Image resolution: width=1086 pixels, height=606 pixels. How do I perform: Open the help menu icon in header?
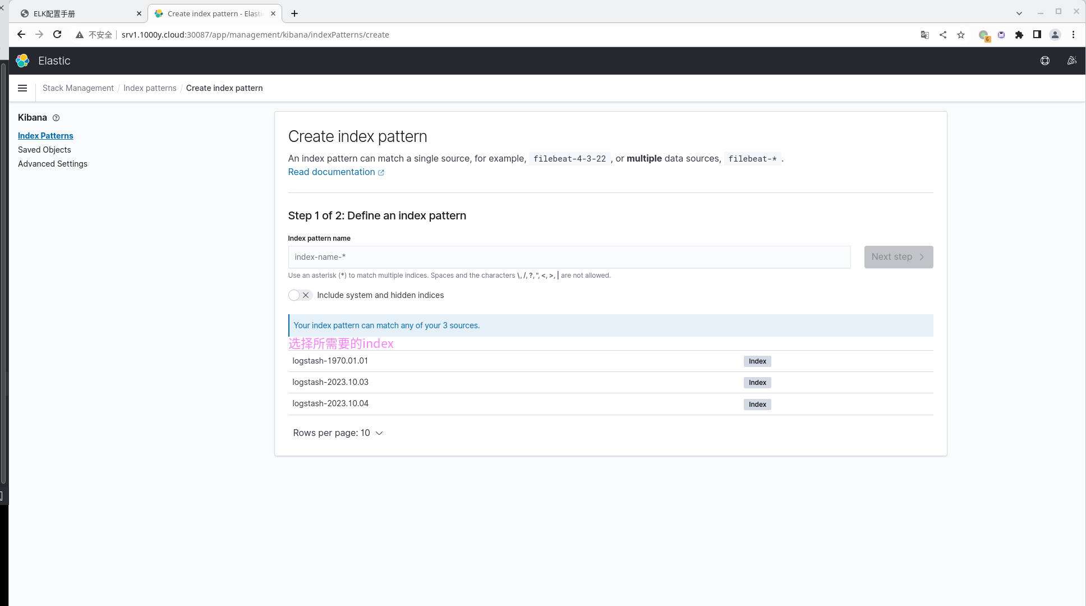(1045, 61)
